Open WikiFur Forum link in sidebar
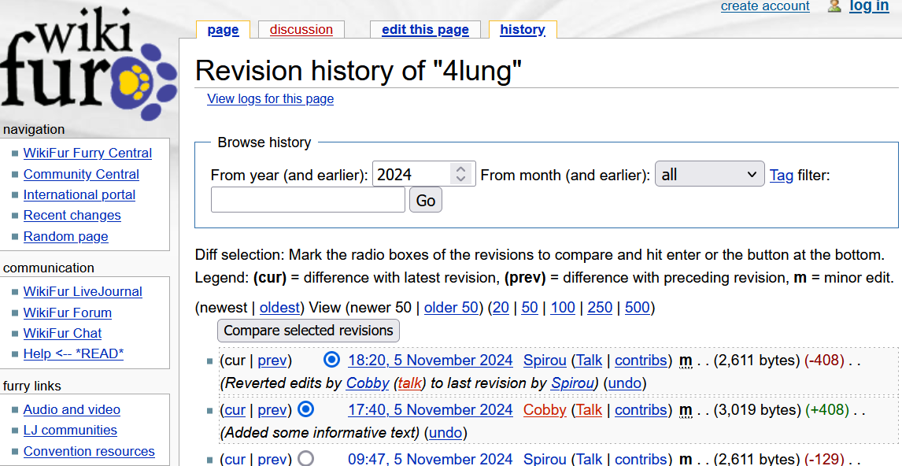This screenshot has height=466, width=902. (67, 313)
